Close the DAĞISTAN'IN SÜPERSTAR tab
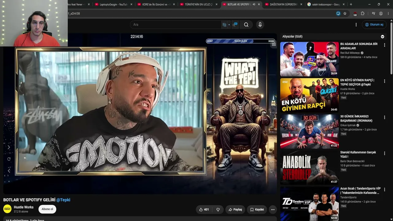 (x=301, y=4)
